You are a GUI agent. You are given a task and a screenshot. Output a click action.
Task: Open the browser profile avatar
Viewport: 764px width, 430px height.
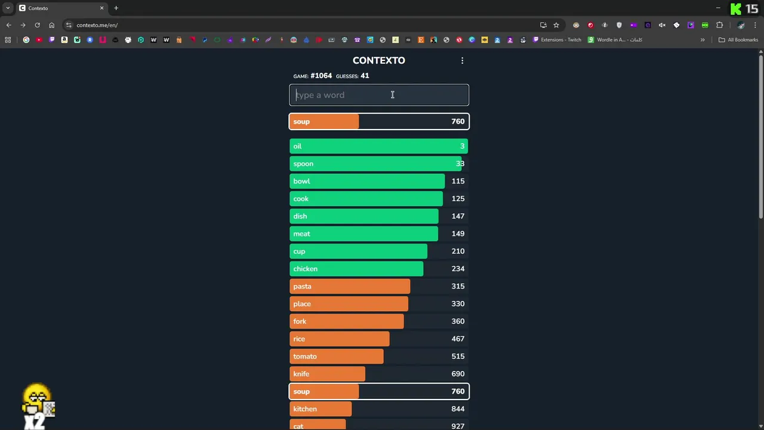coord(741,25)
